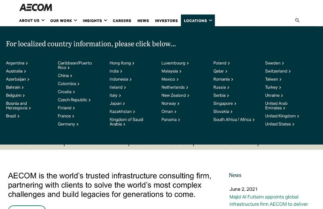Choose Taiwan from locations
Screen dimensions: 323x209
(x=273, y=79)
